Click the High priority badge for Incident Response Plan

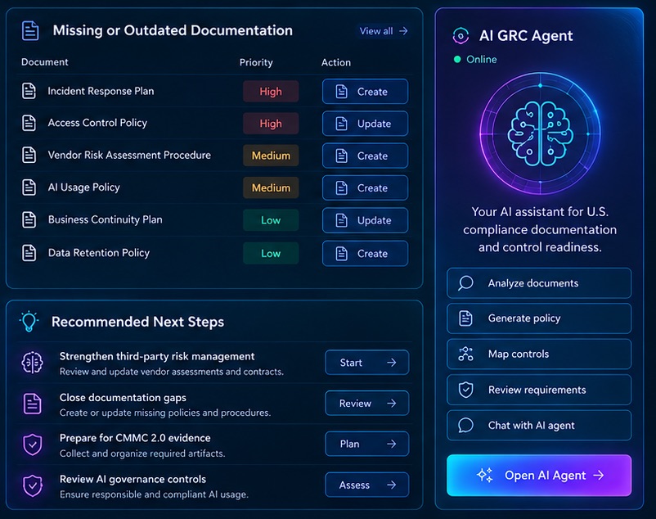pyautogui.click(x=271, y=91)
